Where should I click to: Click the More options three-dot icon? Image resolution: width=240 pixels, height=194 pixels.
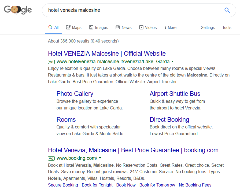click(x=165, y=27)
